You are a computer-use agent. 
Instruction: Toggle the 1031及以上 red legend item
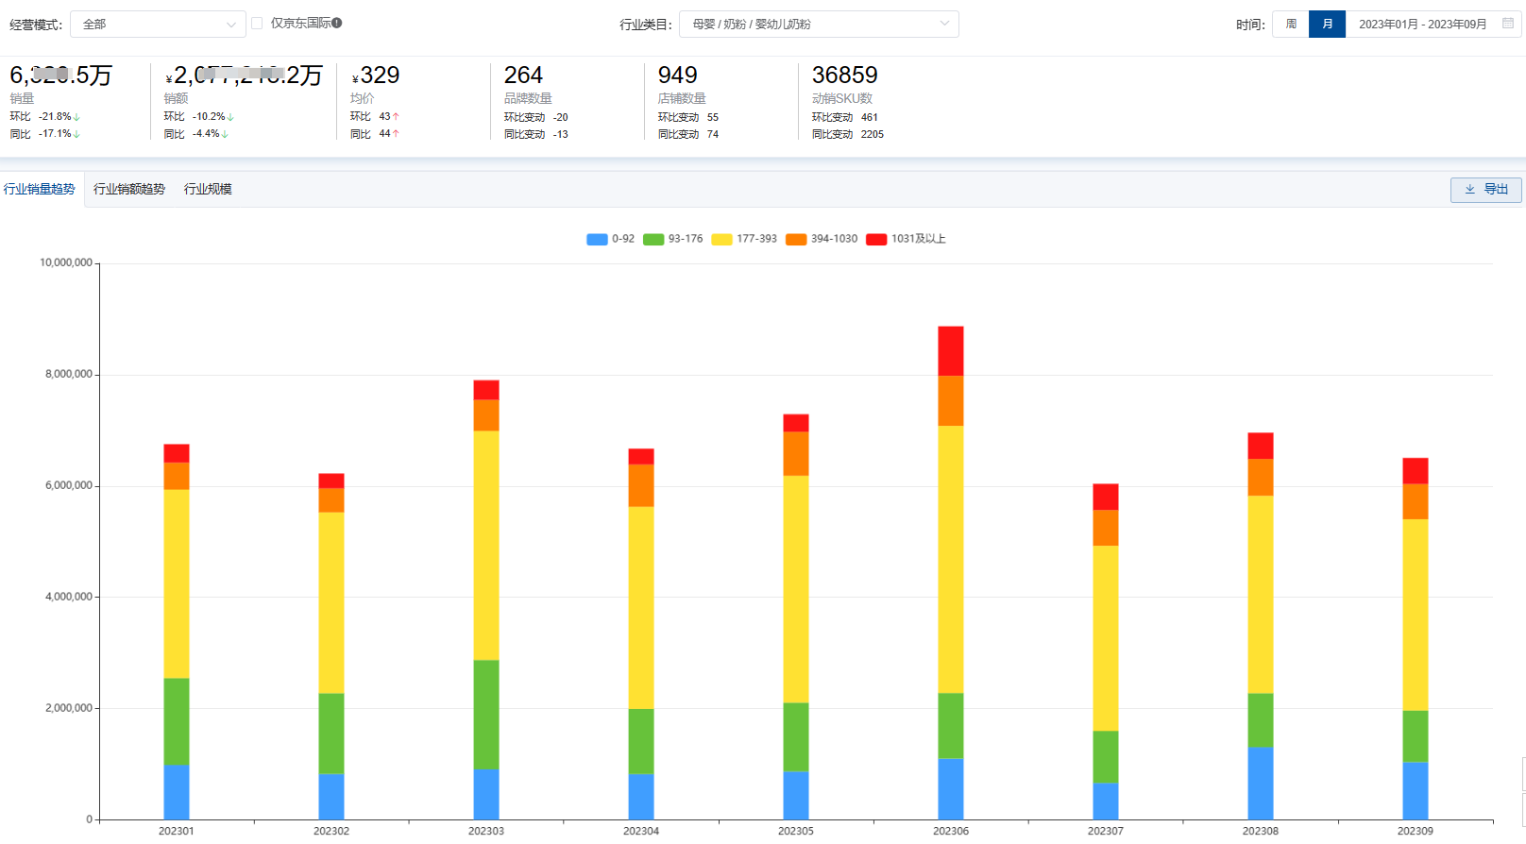906,240
